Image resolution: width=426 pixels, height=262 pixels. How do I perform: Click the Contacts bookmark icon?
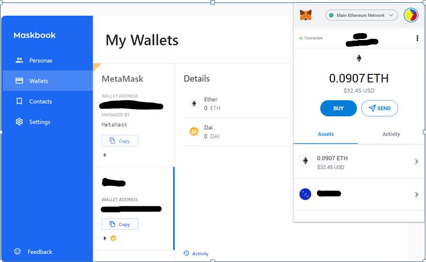[x=19, y=101]
